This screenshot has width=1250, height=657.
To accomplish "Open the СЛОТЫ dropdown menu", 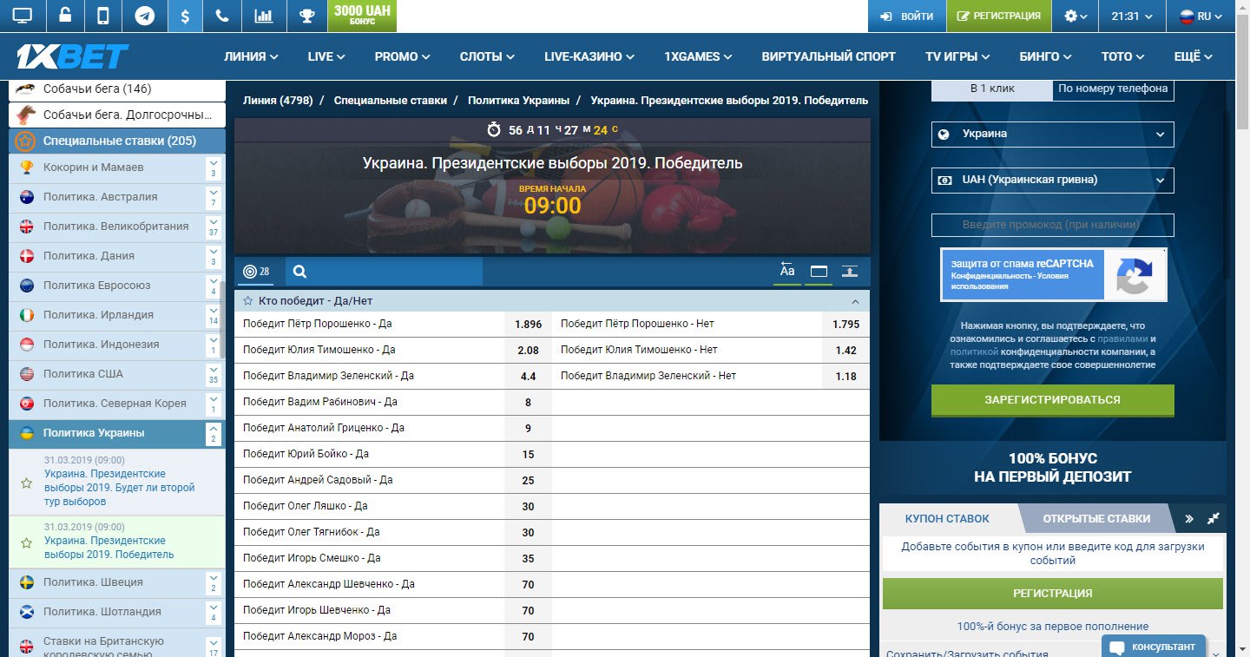I will 487,56.
